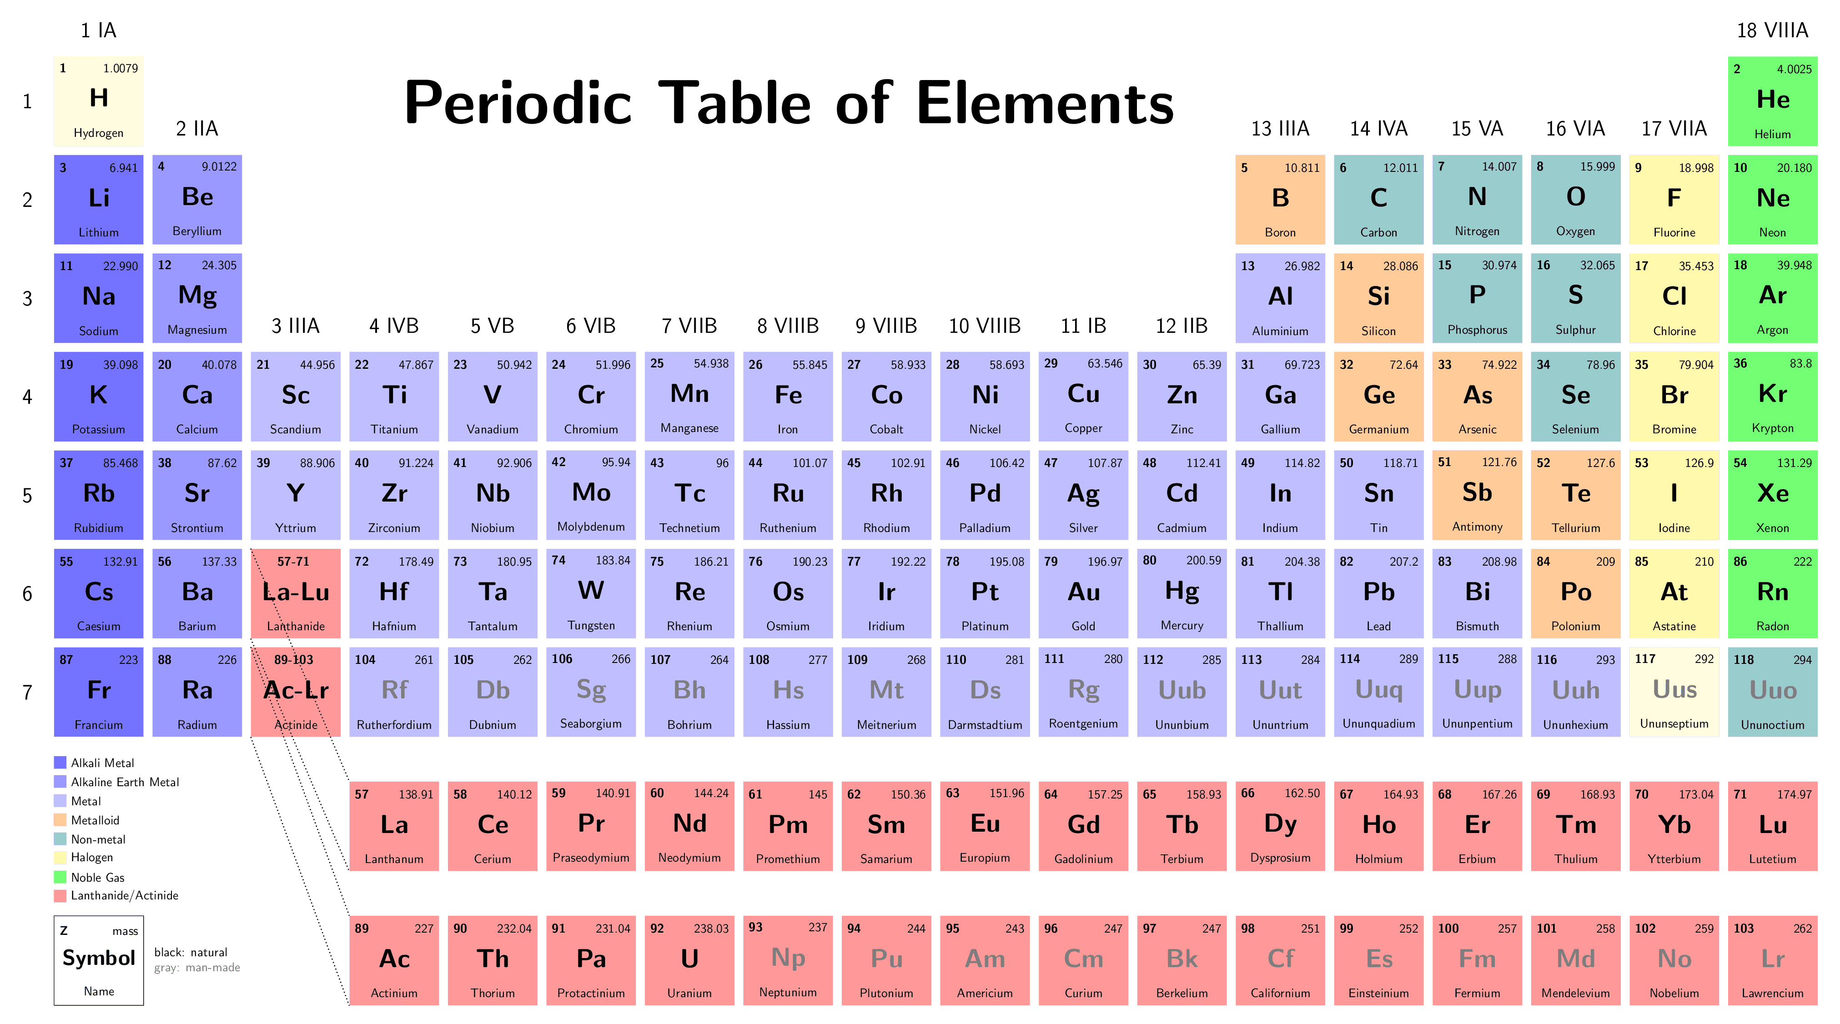This screenshot has height=1024, width=1840.
Task: Select the Beryllium element cell
Action: click(197, 200)
